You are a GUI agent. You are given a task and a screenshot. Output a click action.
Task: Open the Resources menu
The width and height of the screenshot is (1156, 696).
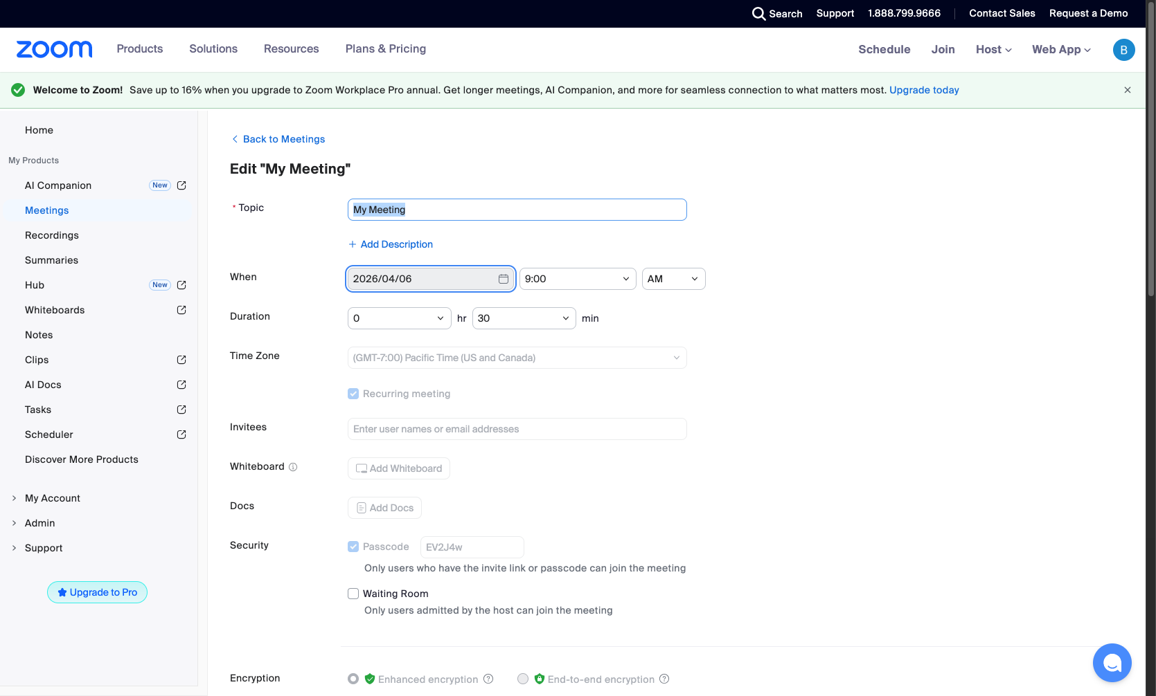(292, 49)
